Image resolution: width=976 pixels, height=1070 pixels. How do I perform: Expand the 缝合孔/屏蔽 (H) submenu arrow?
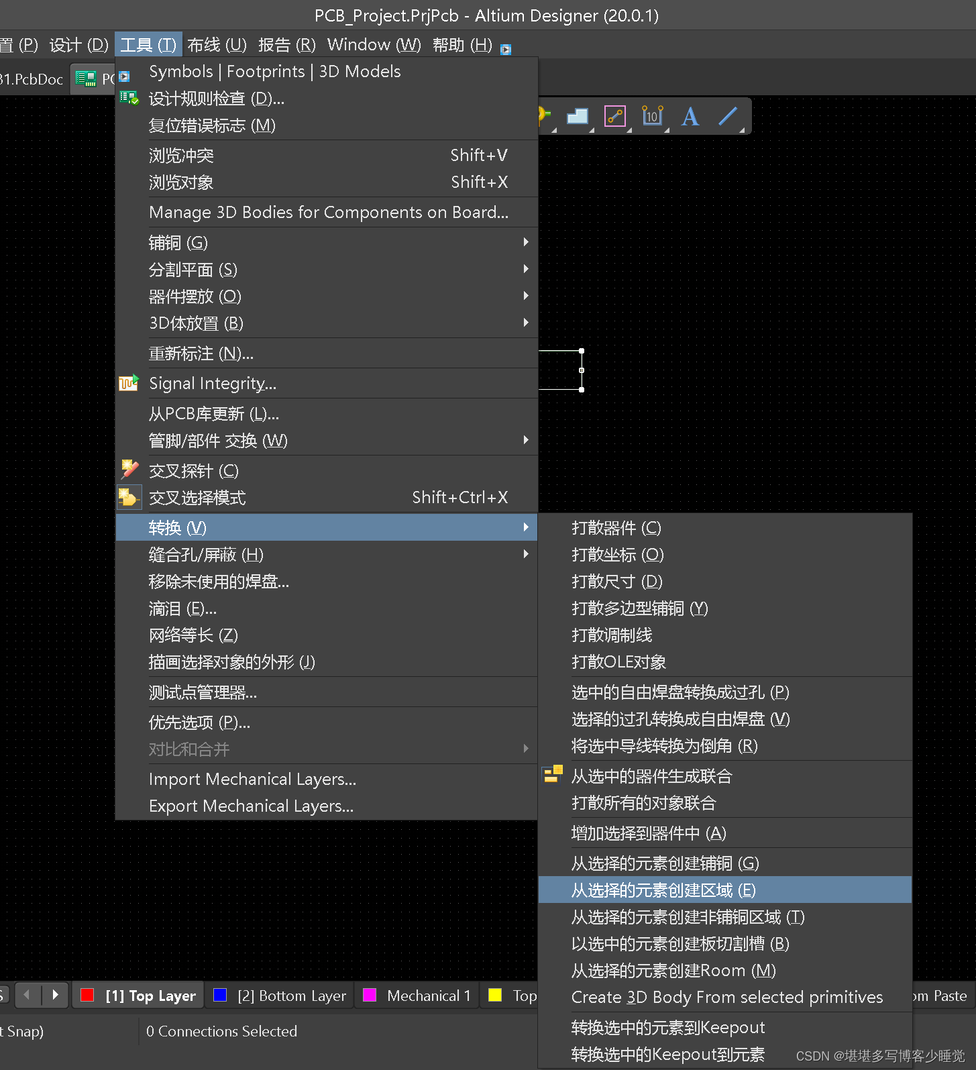[x=527, y=554]
